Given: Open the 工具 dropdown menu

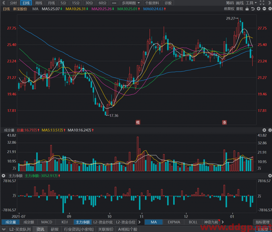Looking at the screenshot, I should (x=251, y=3).
